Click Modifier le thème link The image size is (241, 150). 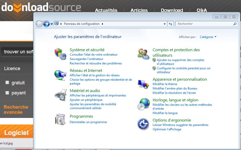tap(165, 84)
